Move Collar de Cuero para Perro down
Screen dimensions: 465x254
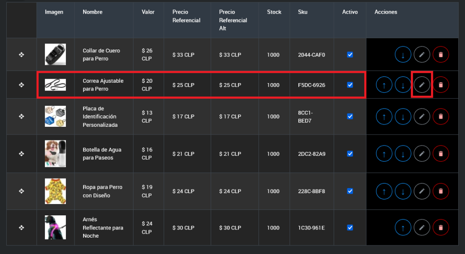click(x=403, y=55)
